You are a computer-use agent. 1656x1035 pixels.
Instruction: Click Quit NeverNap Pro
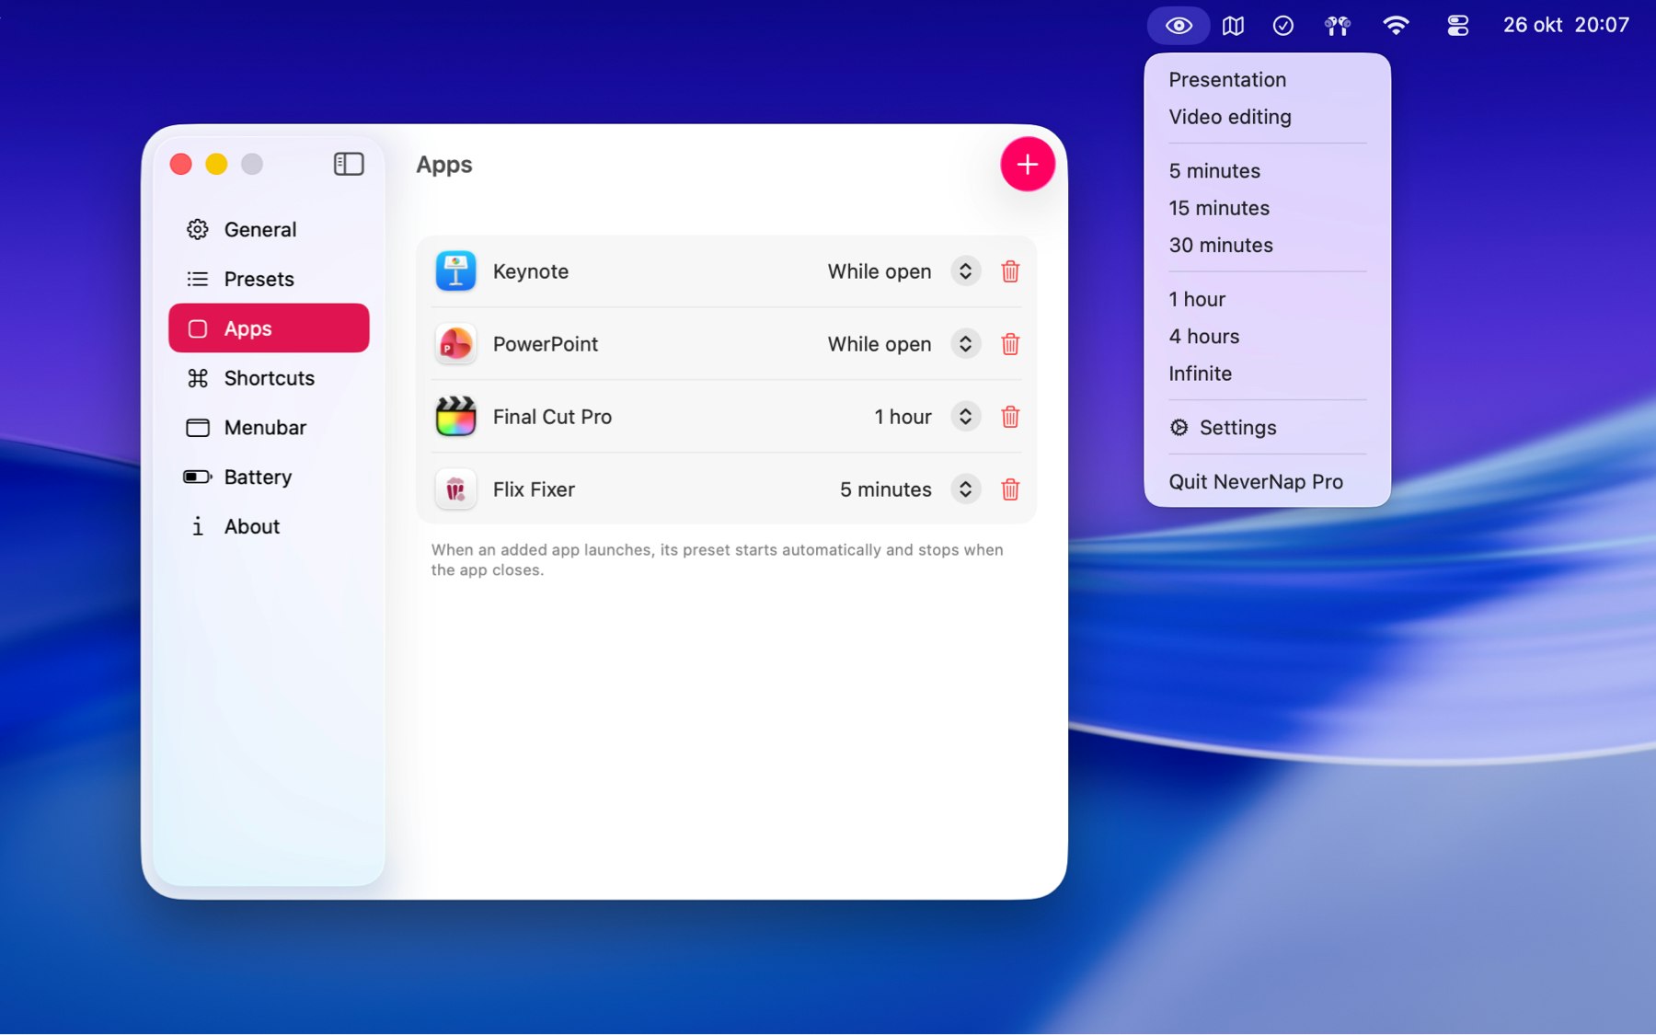[x=1256, y=482]
